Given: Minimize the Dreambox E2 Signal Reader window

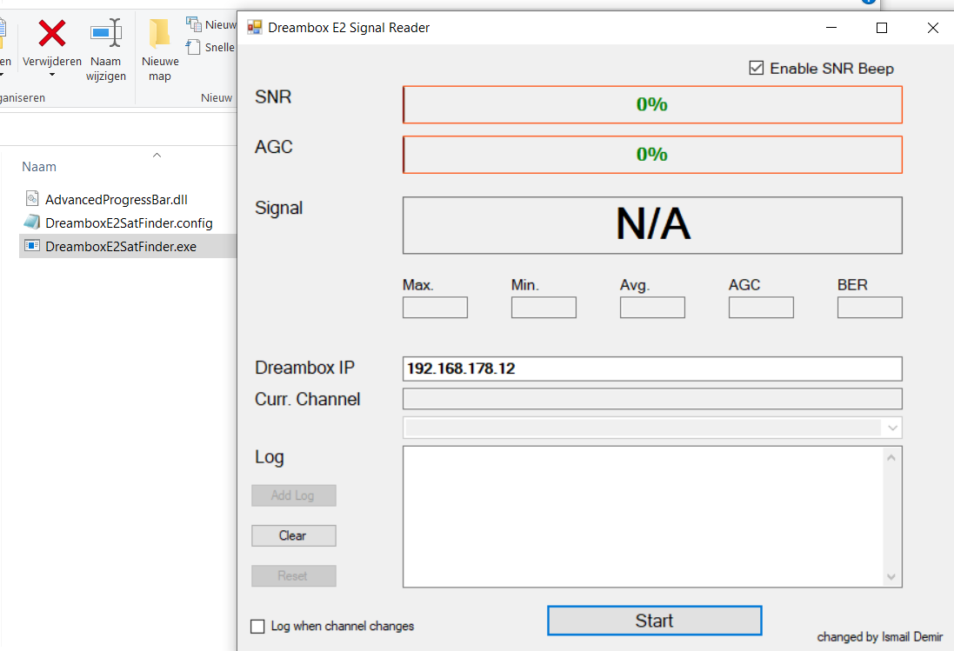Looking at the screenshot, I should [x=831, y=27].
